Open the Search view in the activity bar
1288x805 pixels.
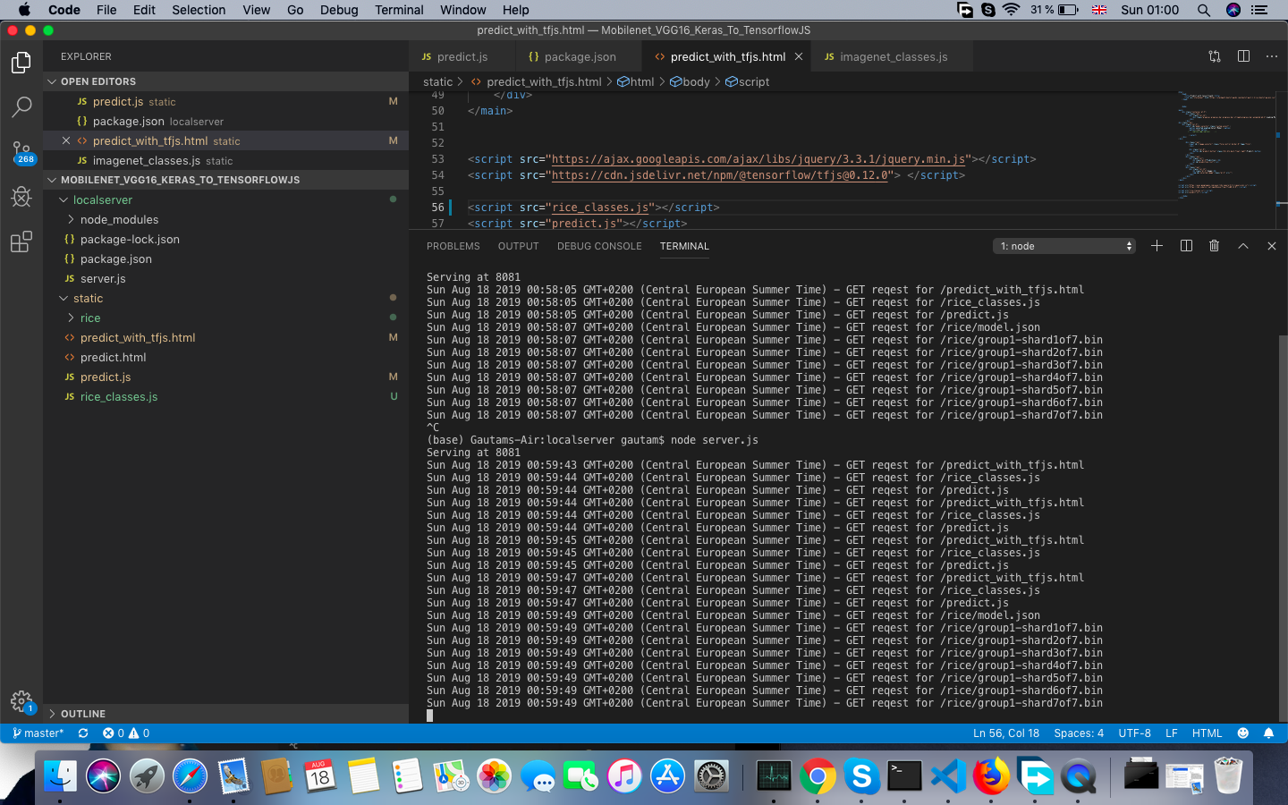tap(21, 106)
